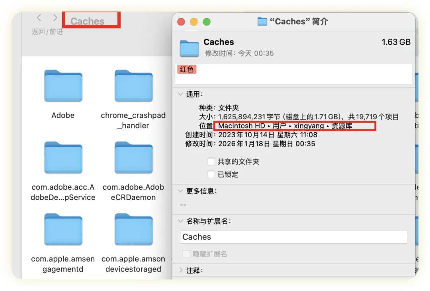Click the Adobe folder name label
Screen dimensions: 430x291
tap(63, 115)
